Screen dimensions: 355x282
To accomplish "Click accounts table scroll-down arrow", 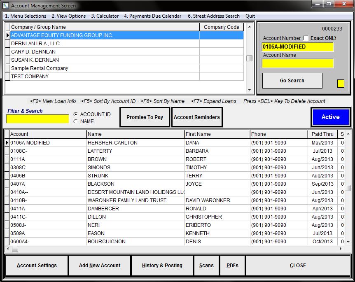I will point(348,242).
